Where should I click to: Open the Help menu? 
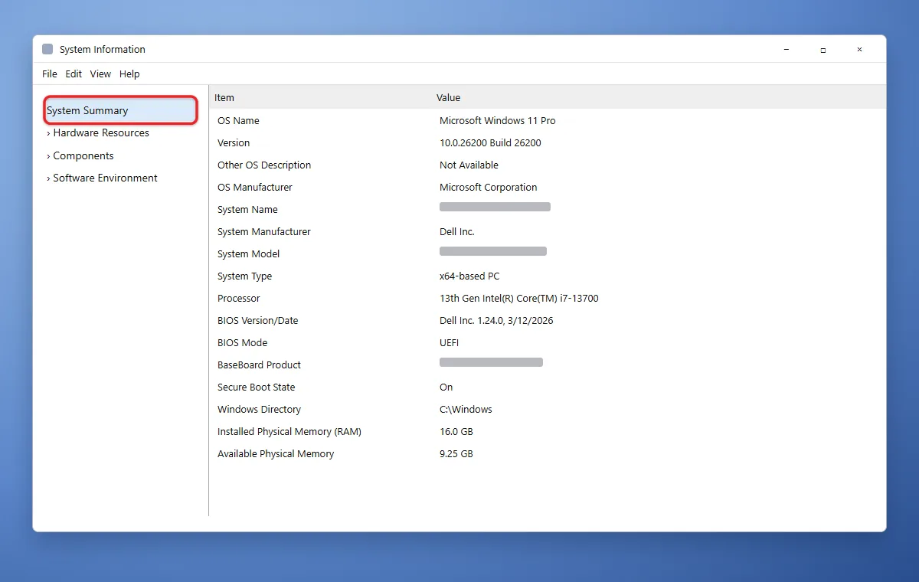129,74
